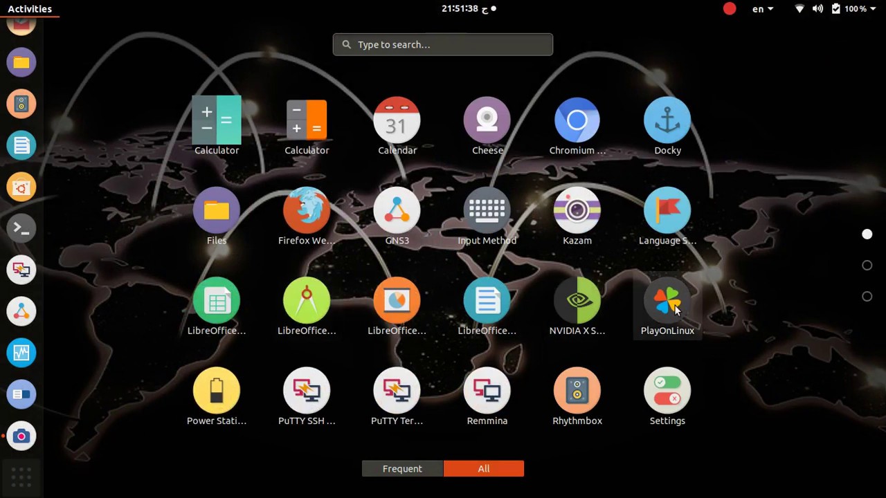
Task: Click the red recording indicator in top bar
Action: 730,9
